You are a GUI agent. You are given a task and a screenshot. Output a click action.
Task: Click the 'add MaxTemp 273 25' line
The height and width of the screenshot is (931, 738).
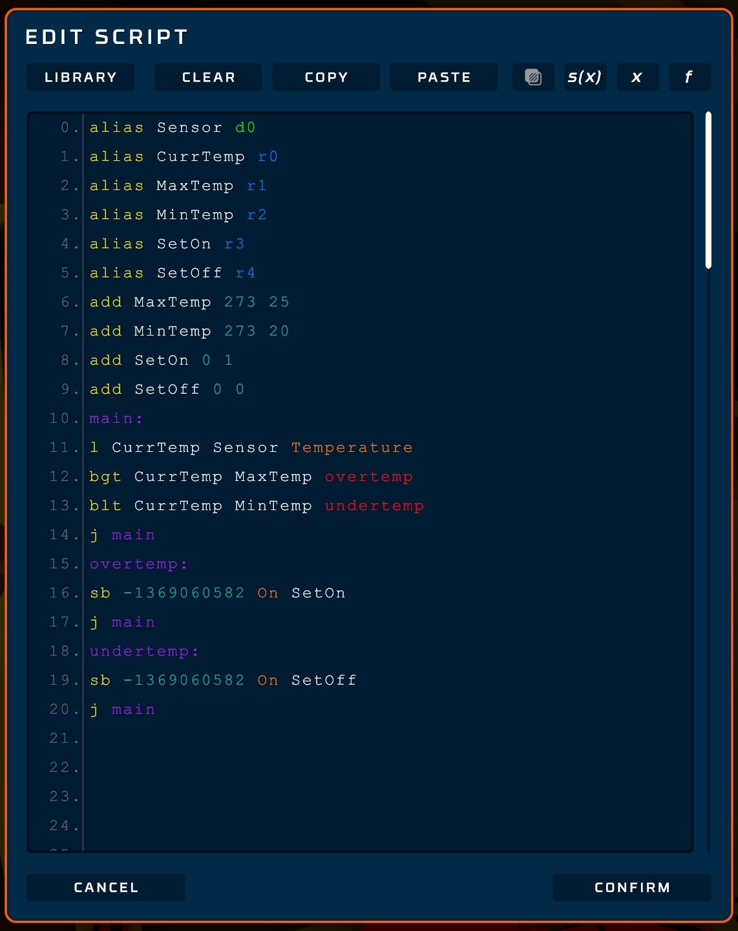coord(189,302)
